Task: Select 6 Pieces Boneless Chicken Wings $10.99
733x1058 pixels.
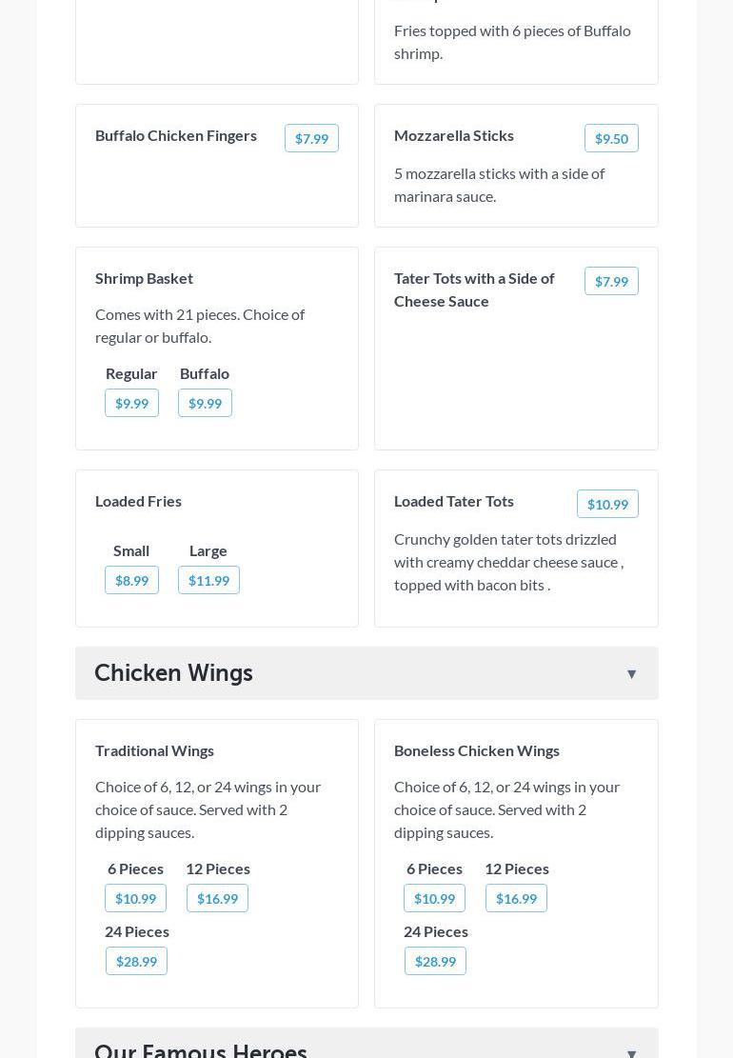Action: coord(434,898)
